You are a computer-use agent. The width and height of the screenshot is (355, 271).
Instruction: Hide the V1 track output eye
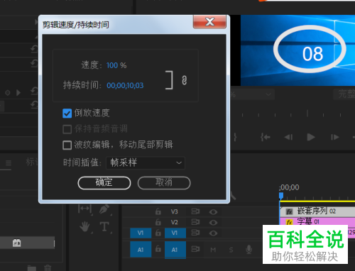click(213, 233)
